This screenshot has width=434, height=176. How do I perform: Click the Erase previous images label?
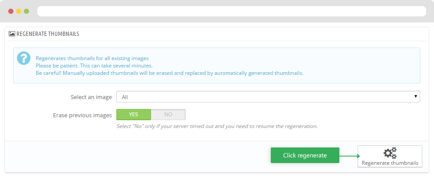point(82,115)
